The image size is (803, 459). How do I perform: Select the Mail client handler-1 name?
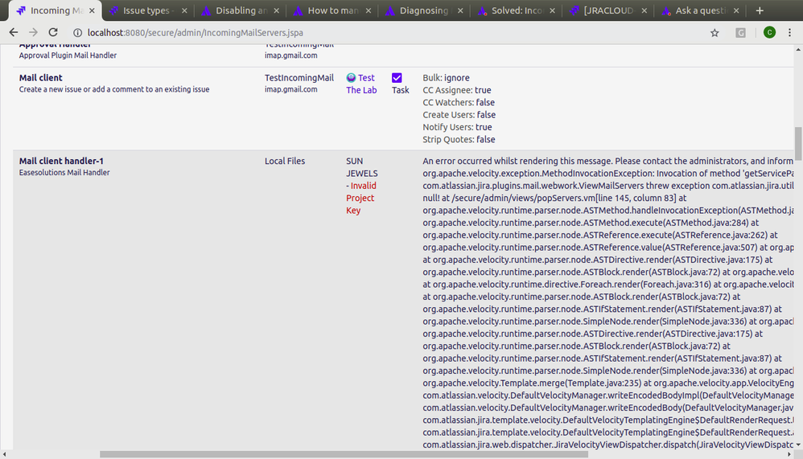(61, 161)
